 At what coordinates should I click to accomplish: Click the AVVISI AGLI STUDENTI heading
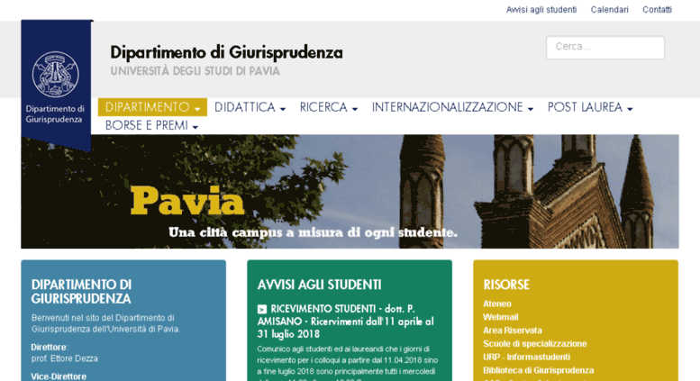pyautogui.click(x=319, y=285)
